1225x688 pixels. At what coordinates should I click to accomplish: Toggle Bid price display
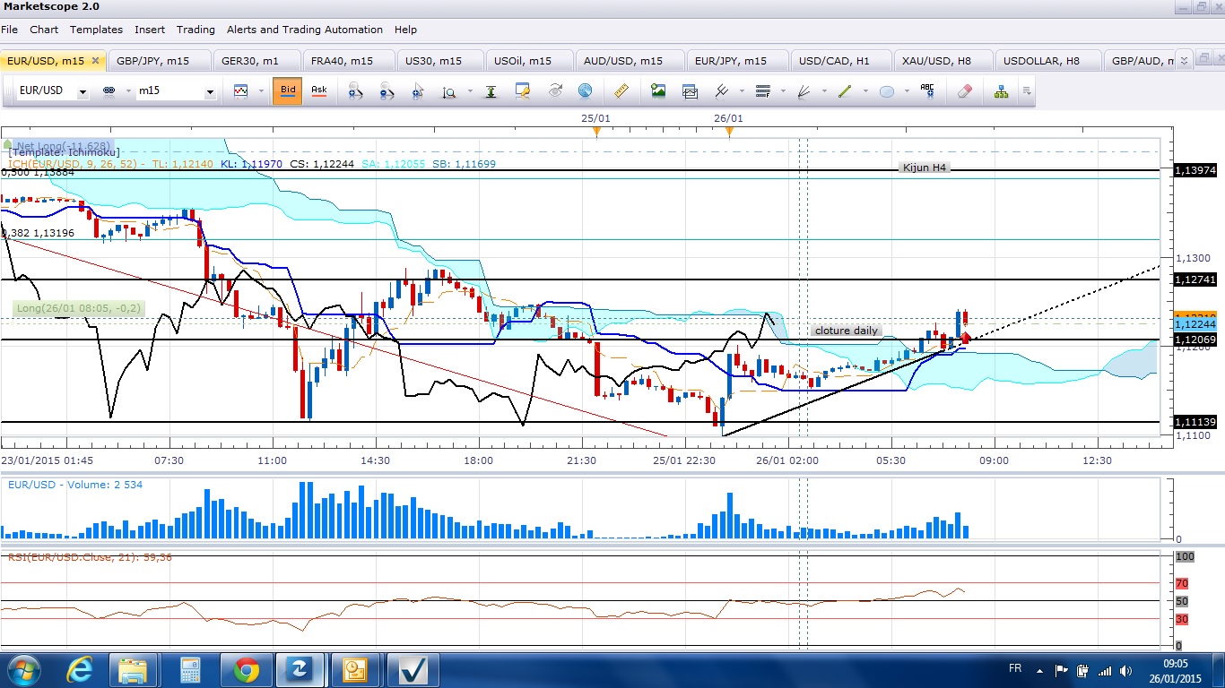coord(288,91)
